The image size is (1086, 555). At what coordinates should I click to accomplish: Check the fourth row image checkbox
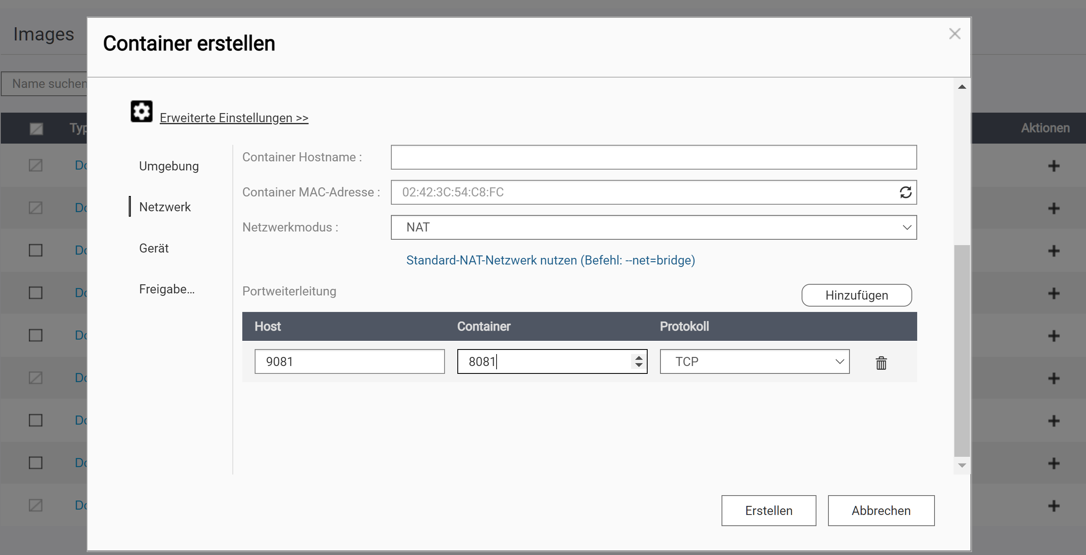[35, 293]
